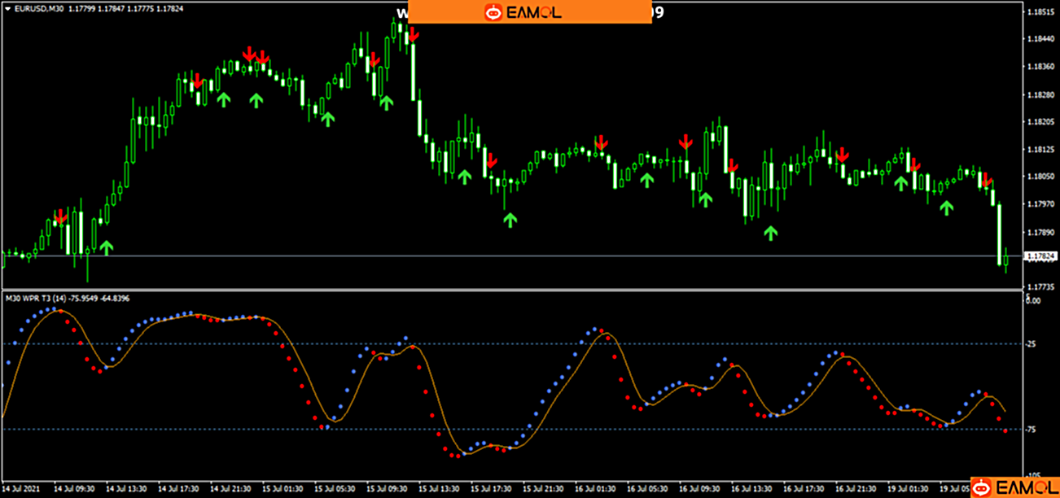Screen dimensions: 1060x498
Task: Click the last red sell arrow before the final drop
Action: point(986,180)
